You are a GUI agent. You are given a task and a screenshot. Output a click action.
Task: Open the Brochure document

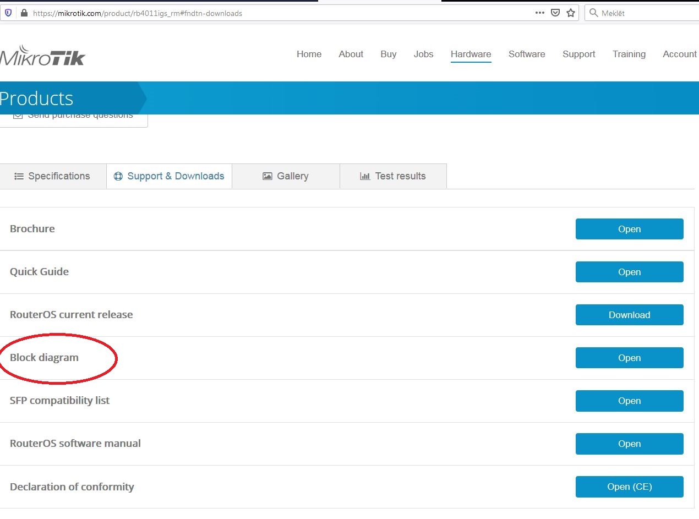point(629,229)
